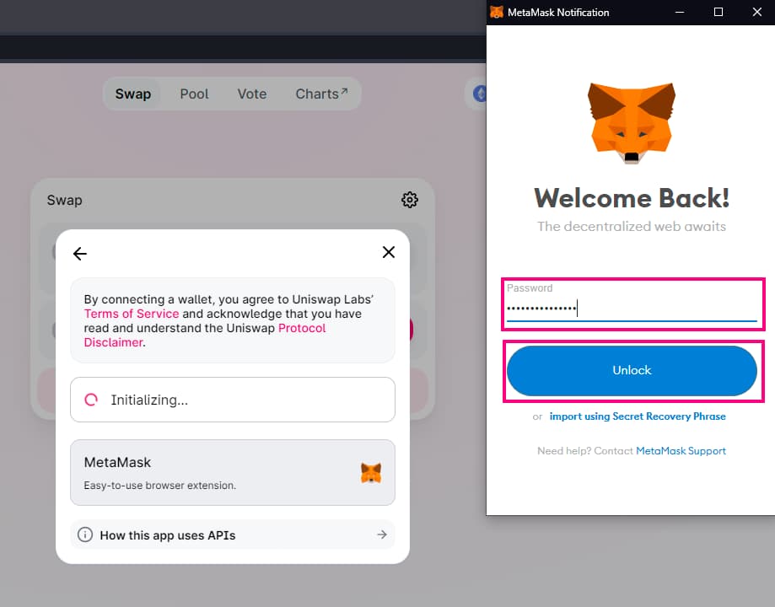Screen dimensions: 775x607
Task: Click import using Secret Recovery Phrase
Action: (x=638, y=416)
